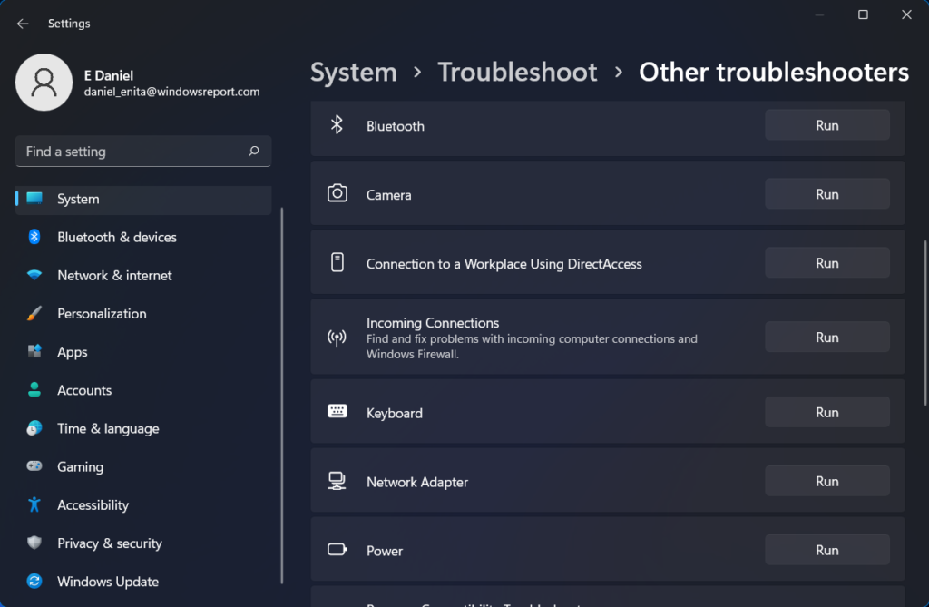Click the Accessibility figure icon
Image resolution: width=929 pixels, height=607 pixels.
tap(34, 504)
